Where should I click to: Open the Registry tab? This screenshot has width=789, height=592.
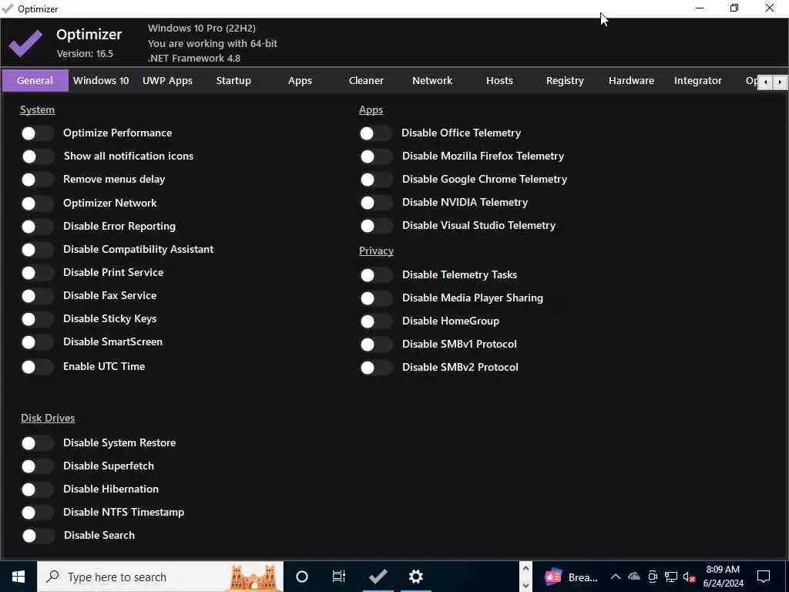(565, 80)
